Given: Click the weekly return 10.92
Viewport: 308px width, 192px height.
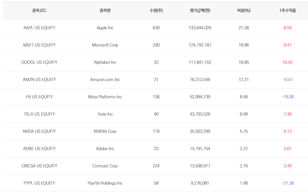Looking at the screenshot, I should (288, 62).
